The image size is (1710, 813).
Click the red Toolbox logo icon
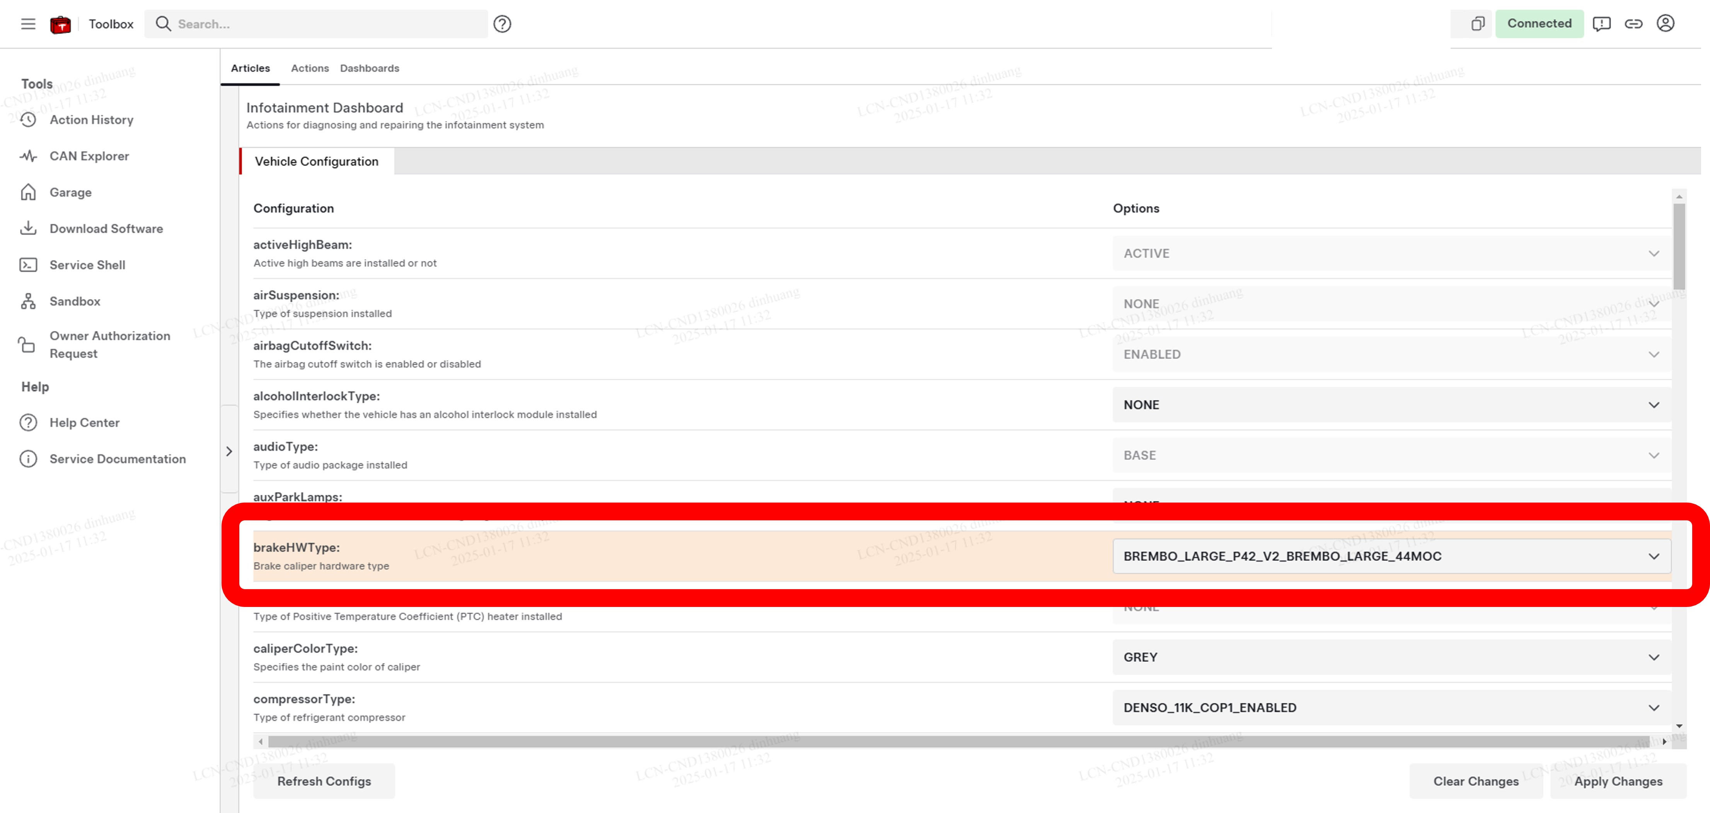tap(60, 25)
